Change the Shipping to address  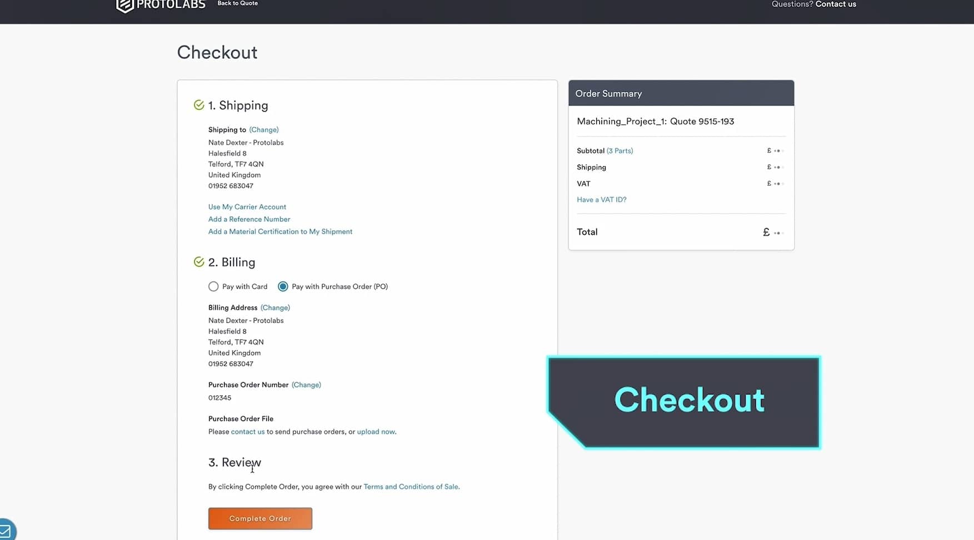tap(264, 130)
